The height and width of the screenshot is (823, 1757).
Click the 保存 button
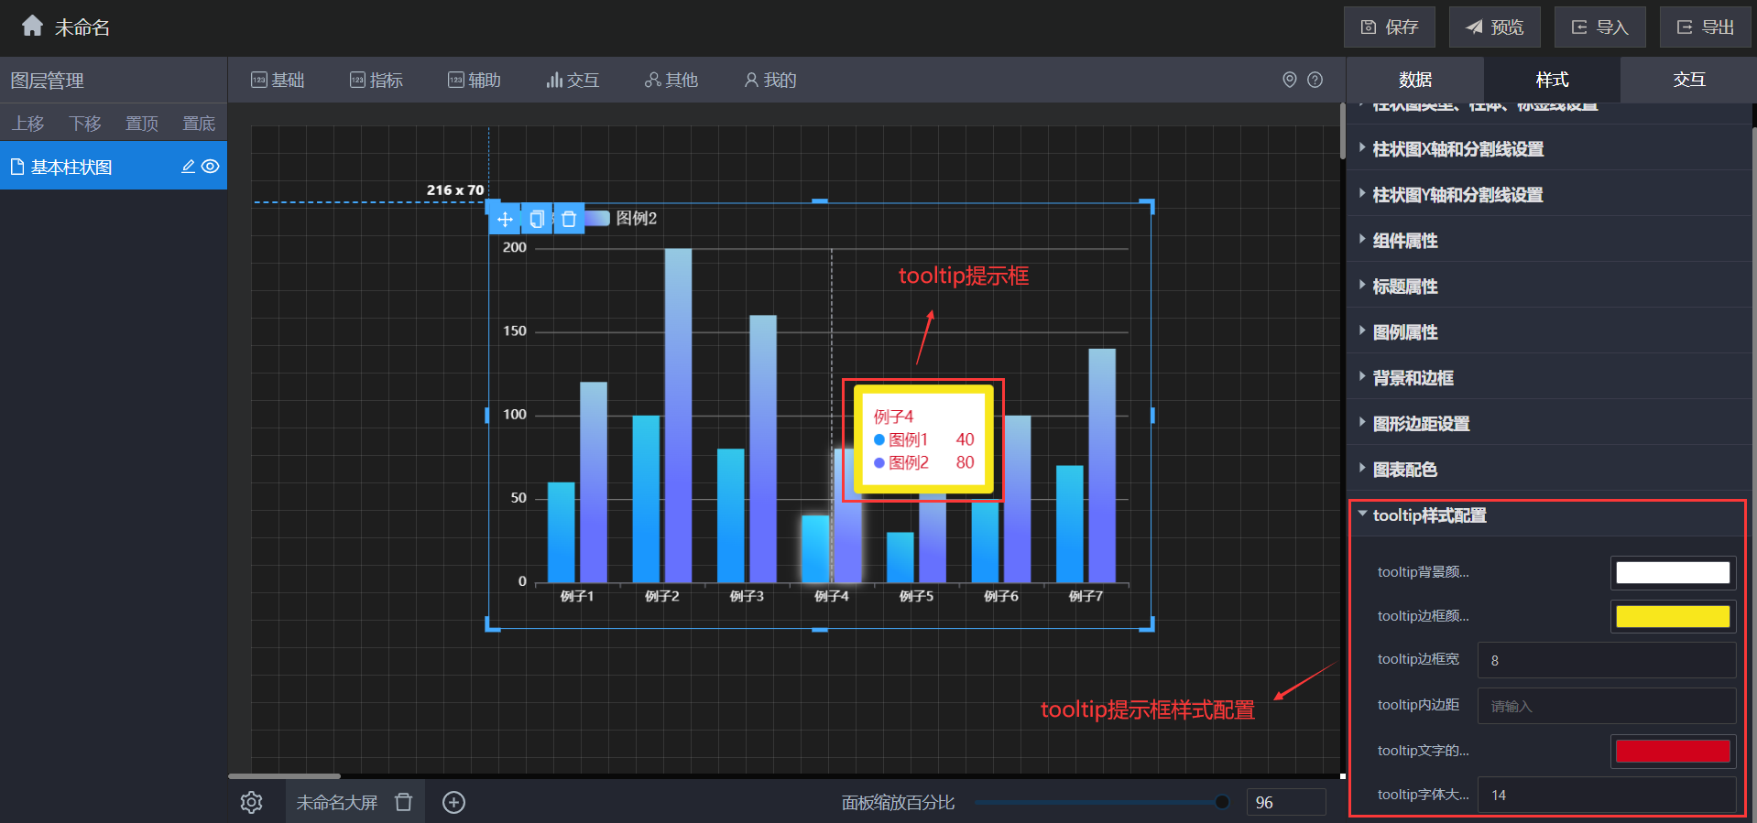[x=1389, y=27]
